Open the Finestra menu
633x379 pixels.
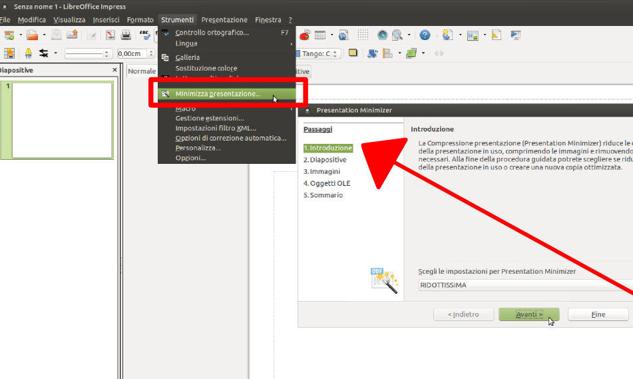pos(268,20)
